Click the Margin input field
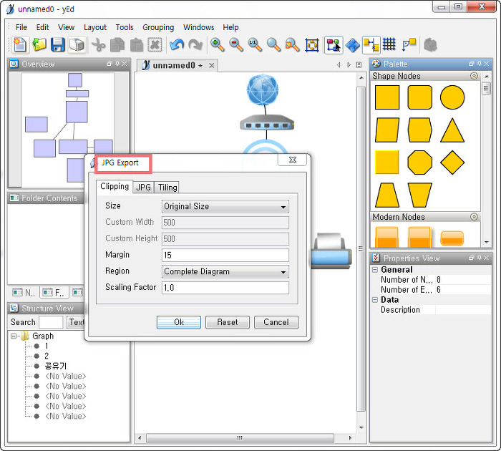501x451 pixels. coord(225,255)
